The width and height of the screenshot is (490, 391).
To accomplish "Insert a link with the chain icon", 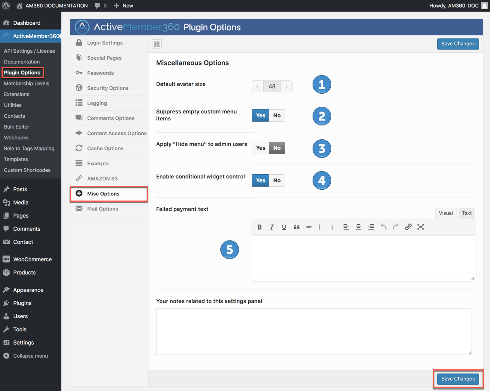I will pos(408,227).
